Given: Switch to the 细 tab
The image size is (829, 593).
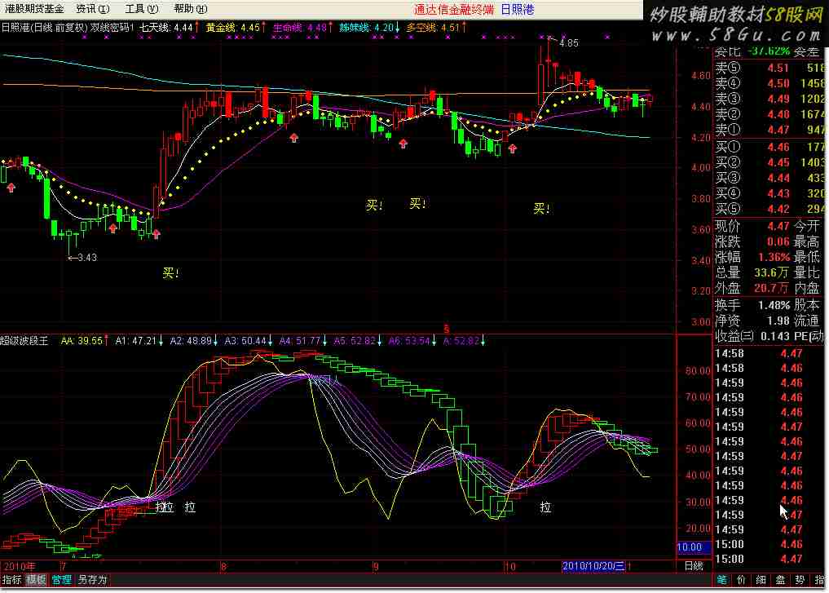Looking at the screenshot, I should [x=760, y=580].
